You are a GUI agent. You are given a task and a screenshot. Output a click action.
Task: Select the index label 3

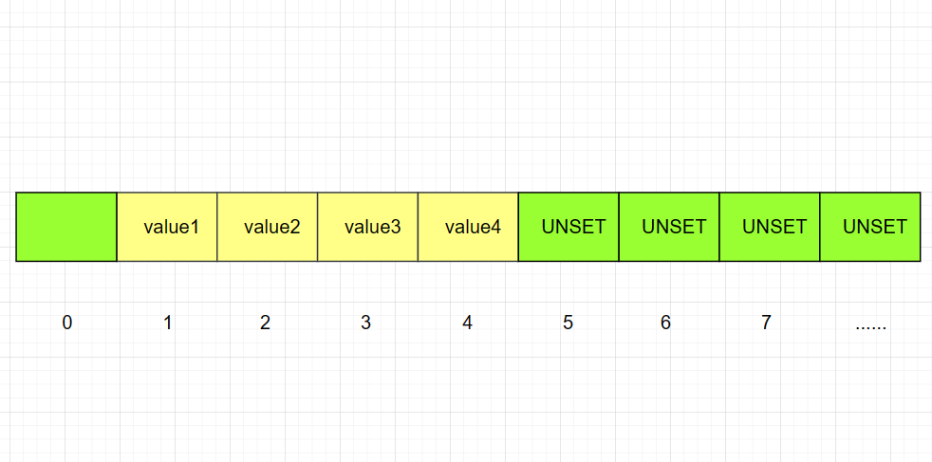365,323
